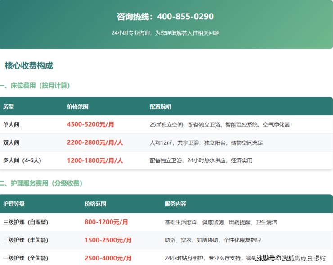Click the 配置说明 column header

160,107
